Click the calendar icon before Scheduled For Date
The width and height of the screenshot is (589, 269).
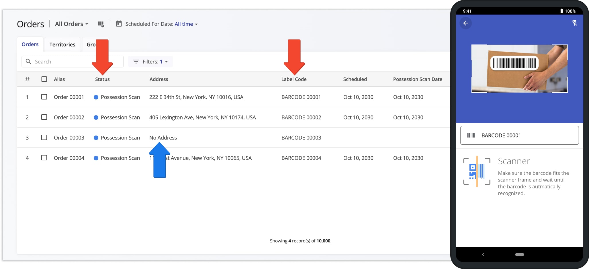click(119, 24)
